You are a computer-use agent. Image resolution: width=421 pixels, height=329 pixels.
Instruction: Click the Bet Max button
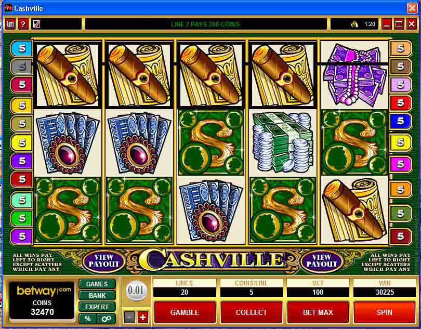pyautogui.click(x=318, y=312)
